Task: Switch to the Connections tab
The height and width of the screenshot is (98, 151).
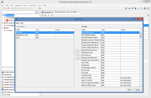Action: [47, 12]
